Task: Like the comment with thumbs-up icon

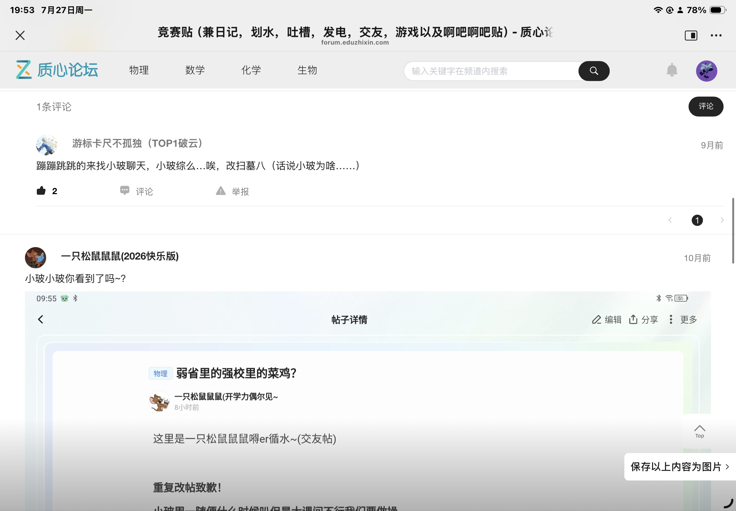Action: pyautogui.click(x=41, y=191)
